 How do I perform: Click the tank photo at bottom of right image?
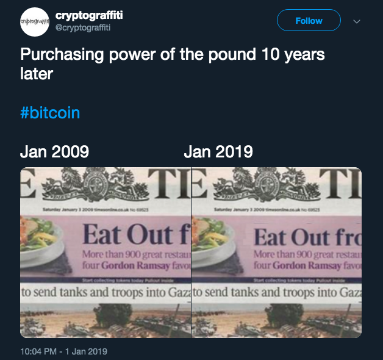(276, 322)
